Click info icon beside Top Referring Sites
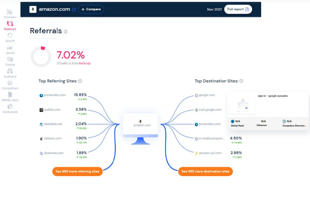 tap(80, 81)
